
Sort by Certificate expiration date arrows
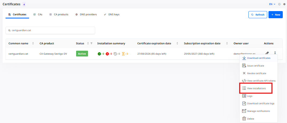tap(177, 44)
